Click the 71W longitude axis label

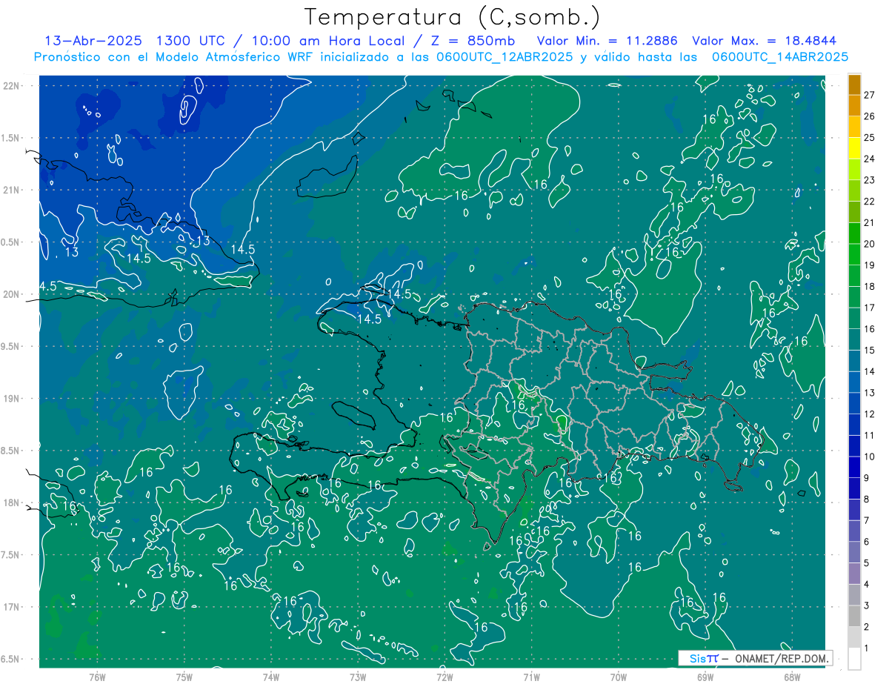pos(531,677)
